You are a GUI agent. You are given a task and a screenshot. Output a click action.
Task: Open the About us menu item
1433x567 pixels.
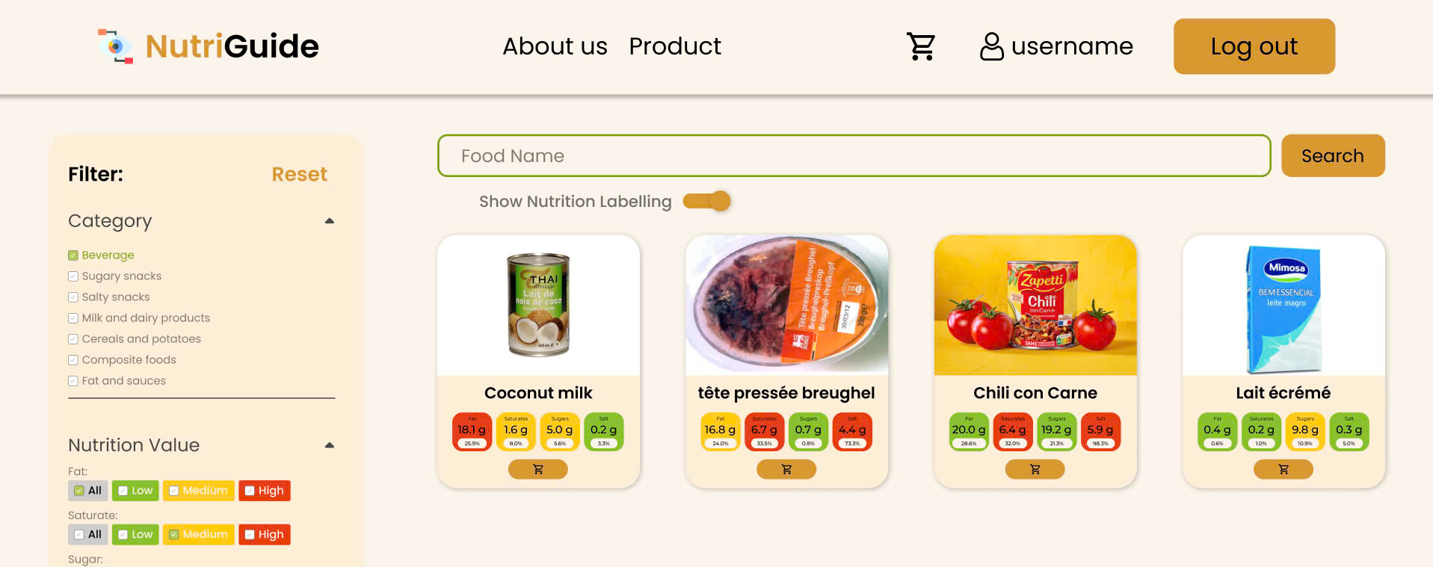(x=555, y=46)
